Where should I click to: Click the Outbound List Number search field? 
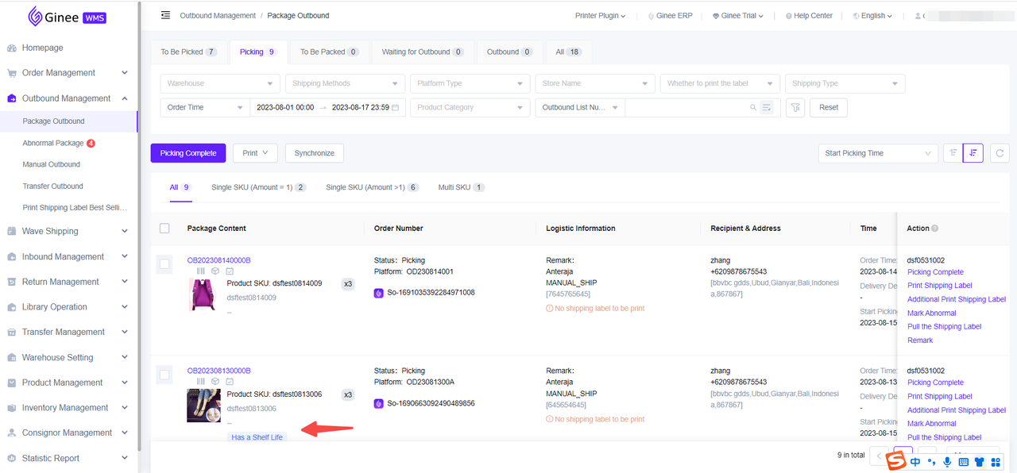click(687, 107)
